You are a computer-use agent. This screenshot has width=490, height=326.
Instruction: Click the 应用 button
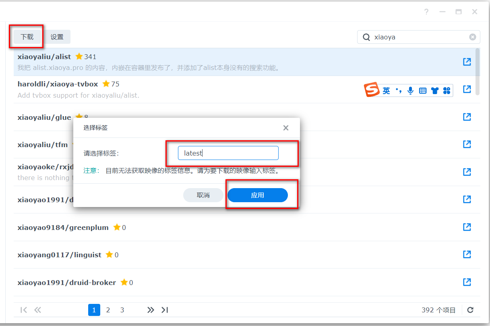257,195
